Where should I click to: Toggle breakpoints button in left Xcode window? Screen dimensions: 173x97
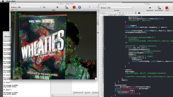click(x=57, y=7)
